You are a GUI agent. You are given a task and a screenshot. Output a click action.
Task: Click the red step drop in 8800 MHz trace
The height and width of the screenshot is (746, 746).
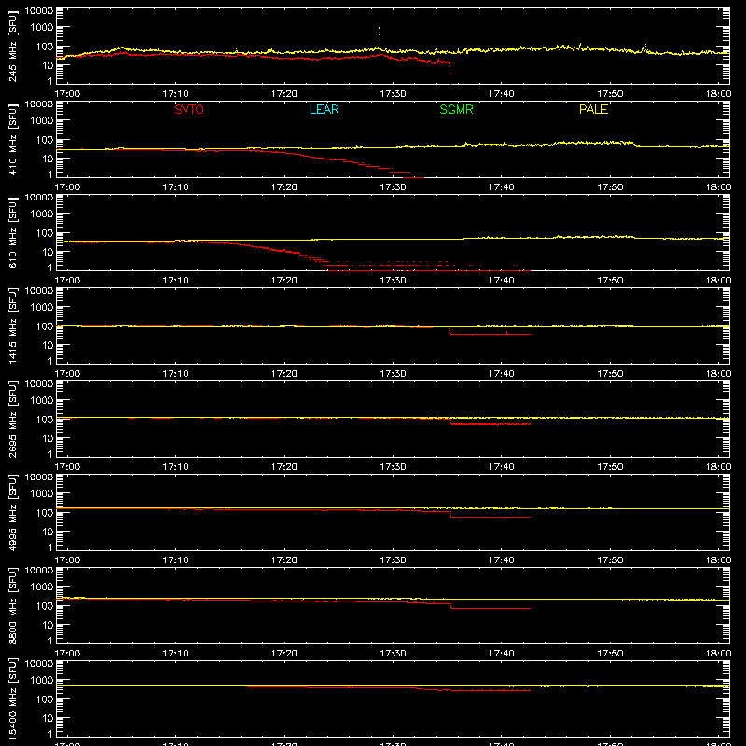click(x=450, y=606)
